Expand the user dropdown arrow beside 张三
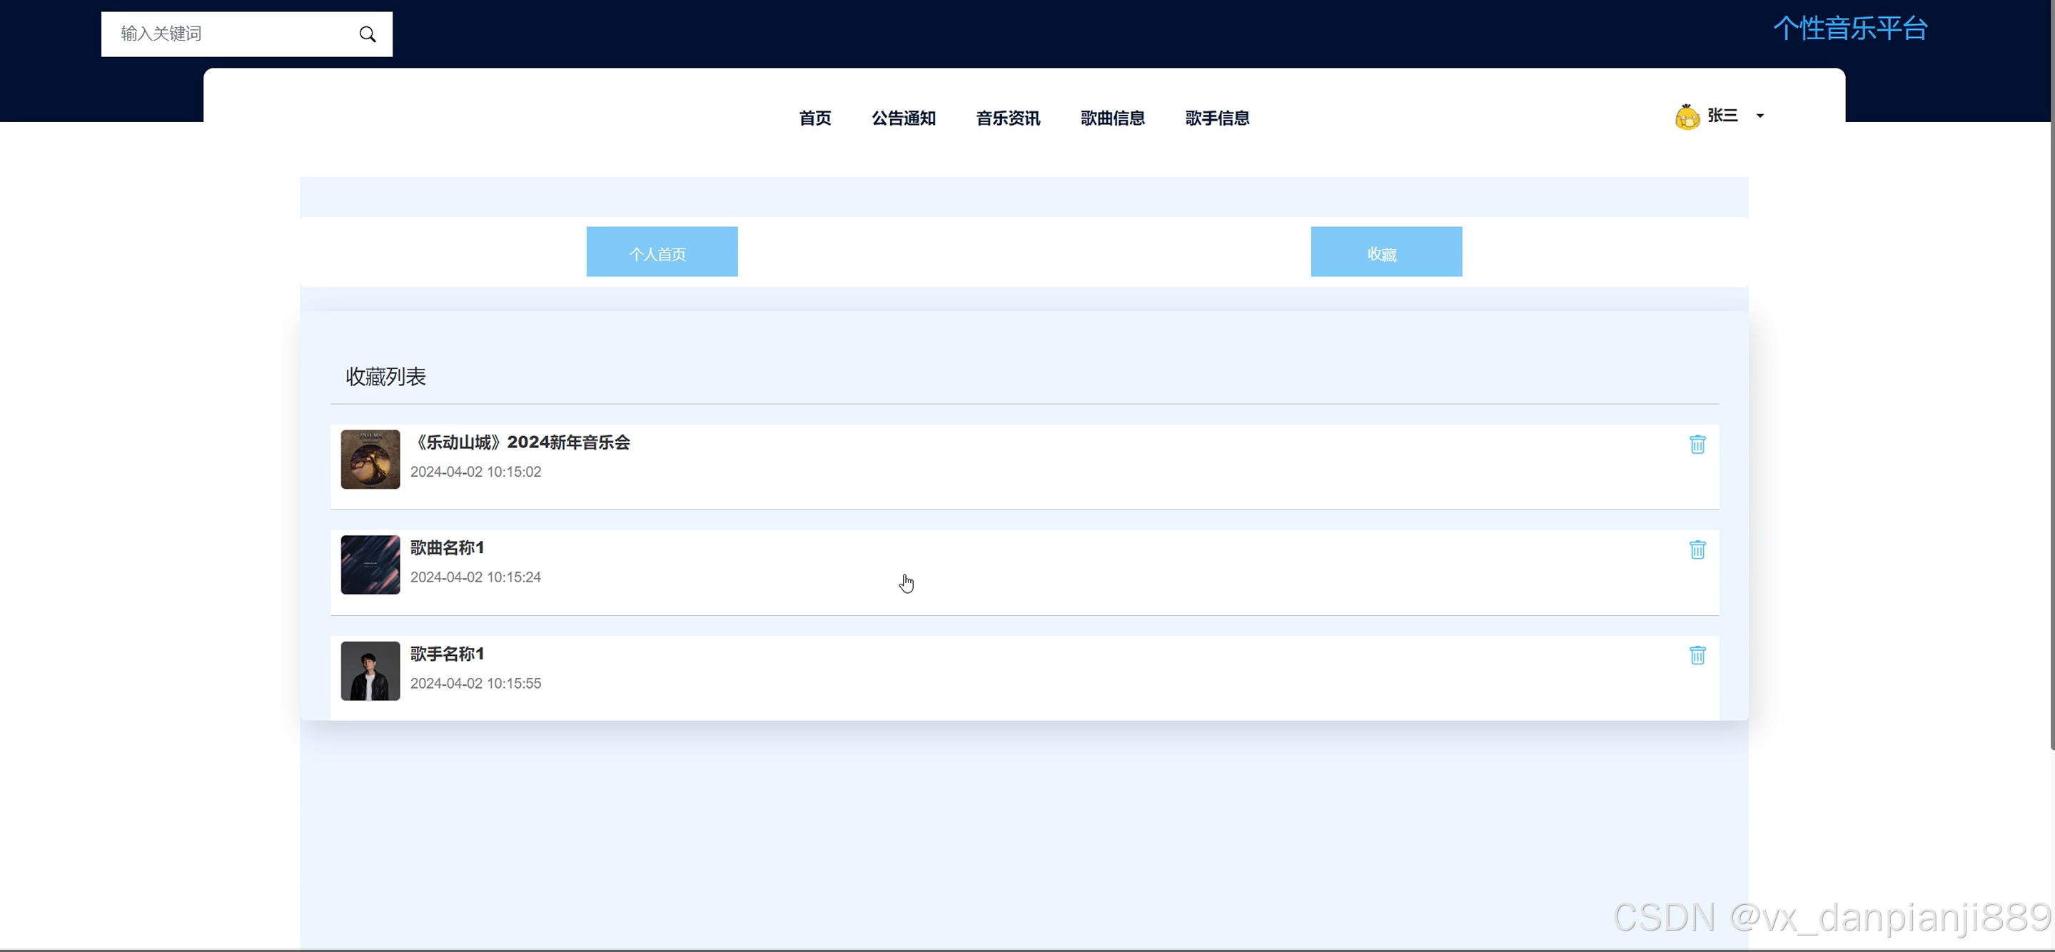Image resolution: width=2055 pixels, height=952 pixels. [1759, 116]
